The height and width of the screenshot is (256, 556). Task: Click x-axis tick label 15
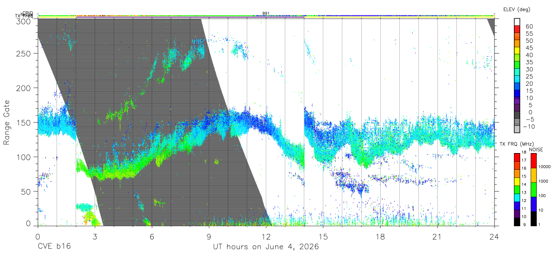coord(323,237)
